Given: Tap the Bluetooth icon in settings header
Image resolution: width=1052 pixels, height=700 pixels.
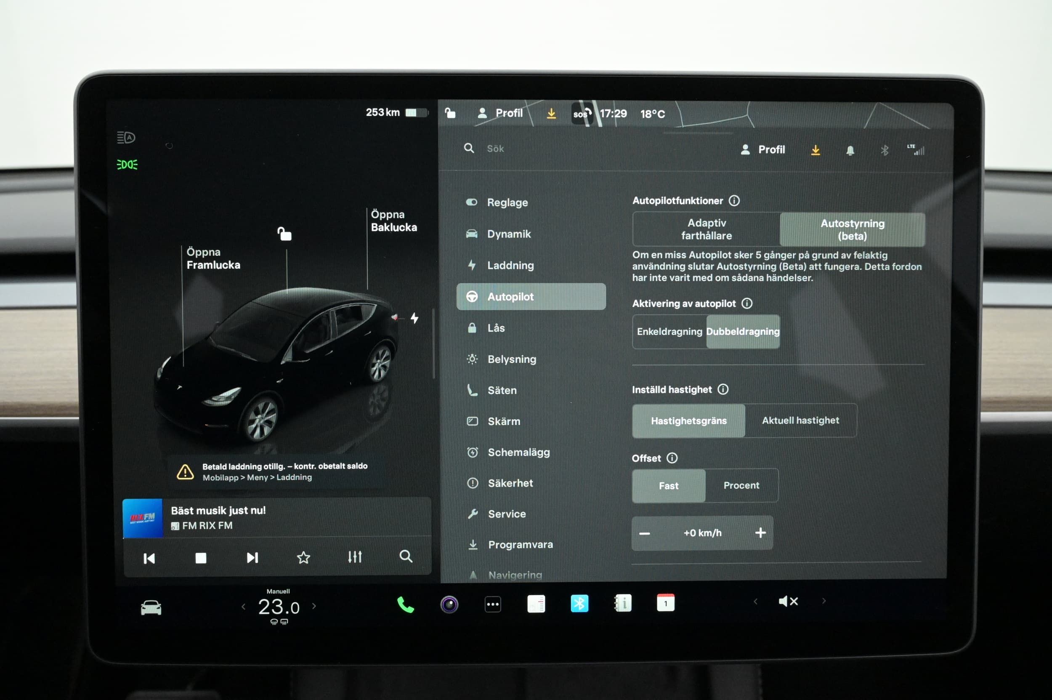Looking at the screenshot, I should pyautogui.click(x=884, y=150).
